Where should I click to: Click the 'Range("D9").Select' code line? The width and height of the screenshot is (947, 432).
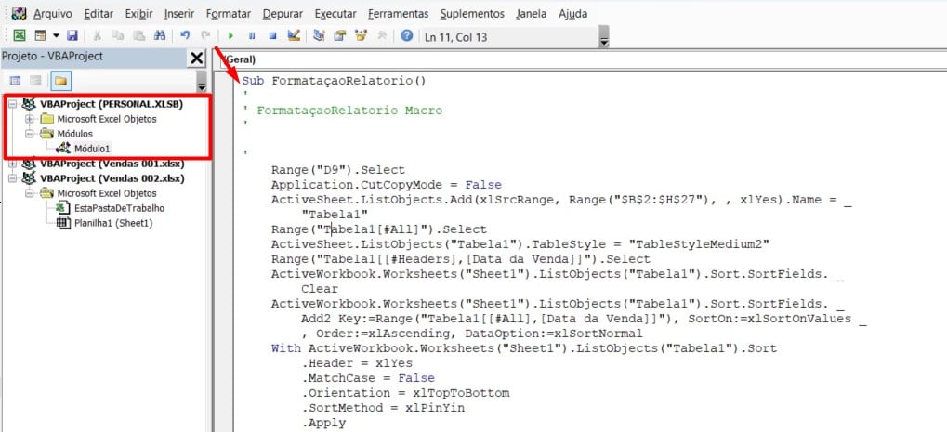338,170
